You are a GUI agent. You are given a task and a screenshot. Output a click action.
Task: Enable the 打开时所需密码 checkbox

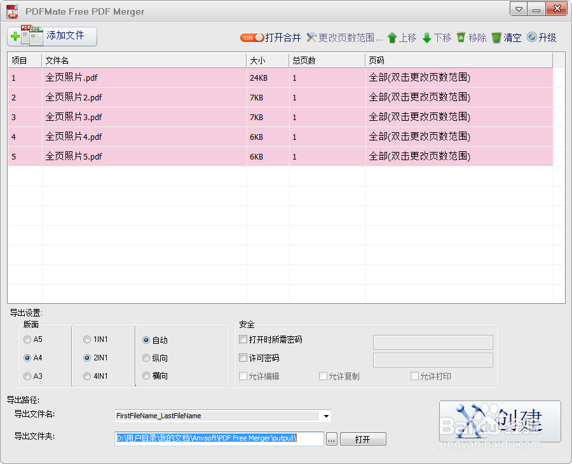243,339
